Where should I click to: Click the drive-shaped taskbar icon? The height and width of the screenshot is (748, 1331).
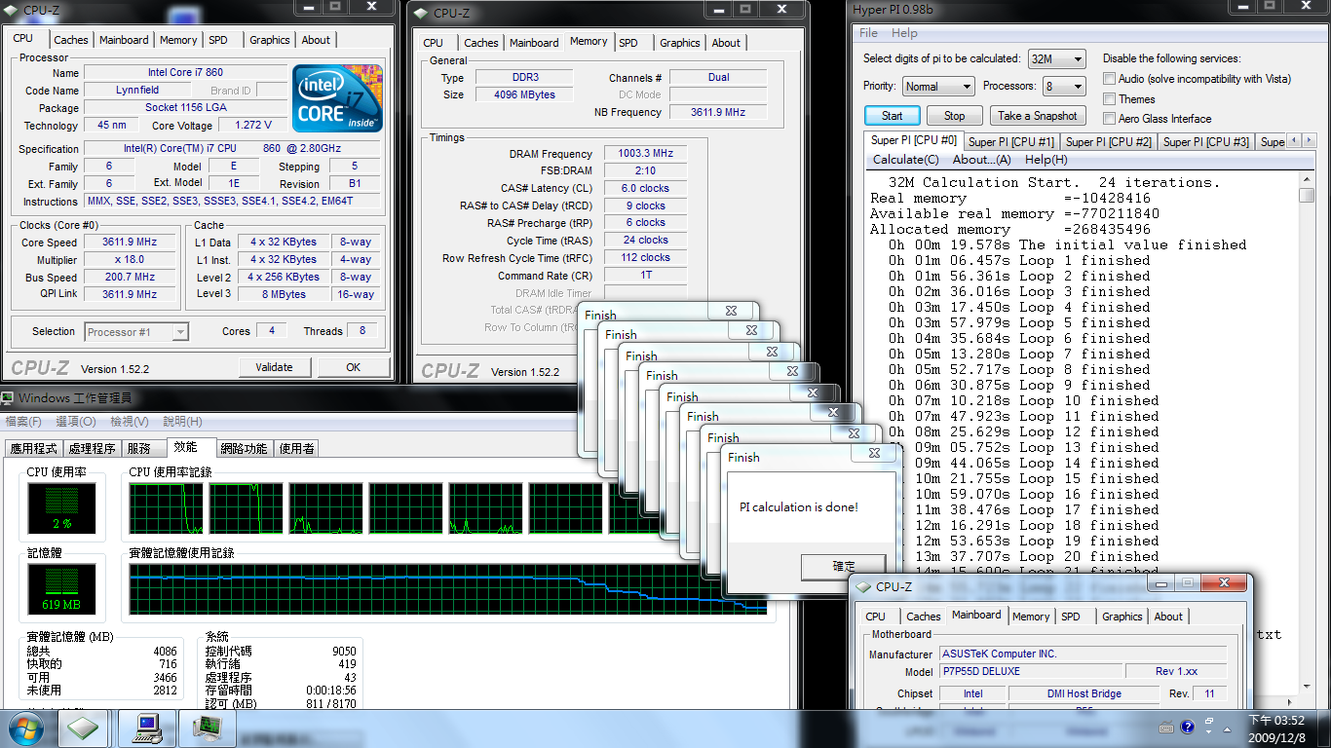[84, 728]
